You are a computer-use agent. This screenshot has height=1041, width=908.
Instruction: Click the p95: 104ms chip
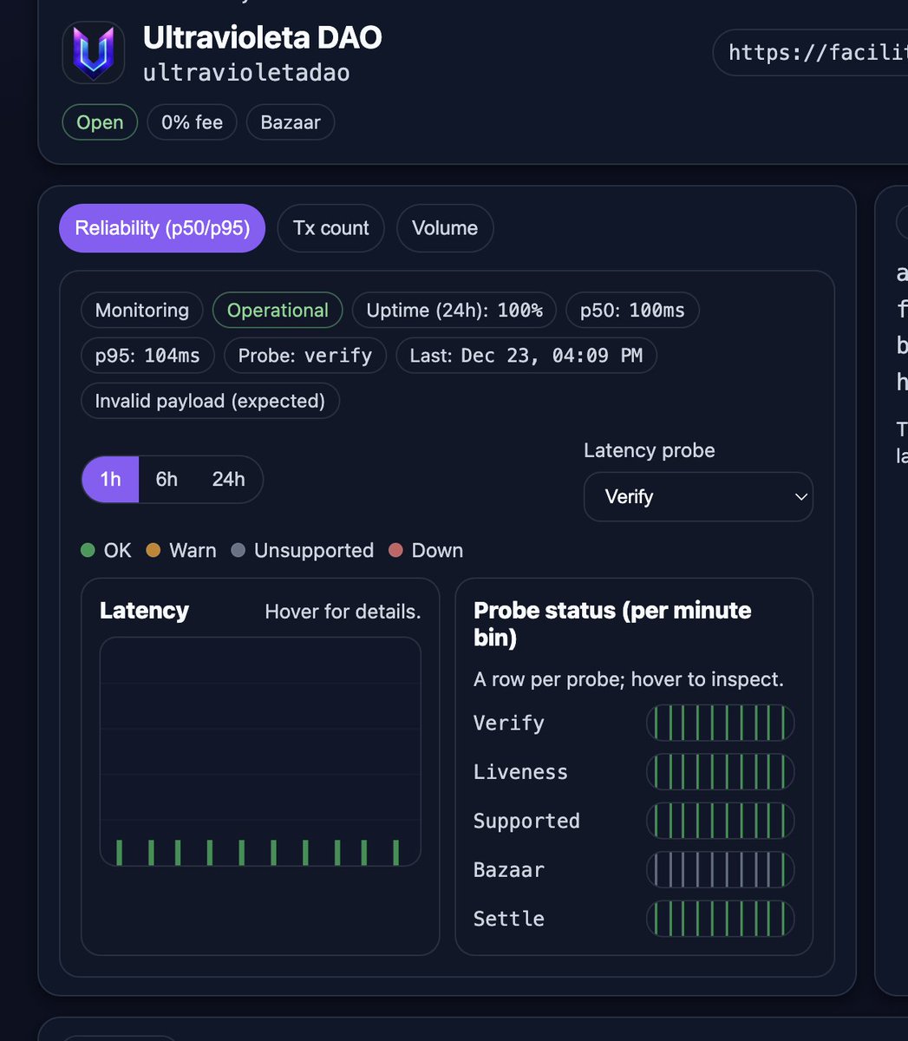click(x=147, y=356)
